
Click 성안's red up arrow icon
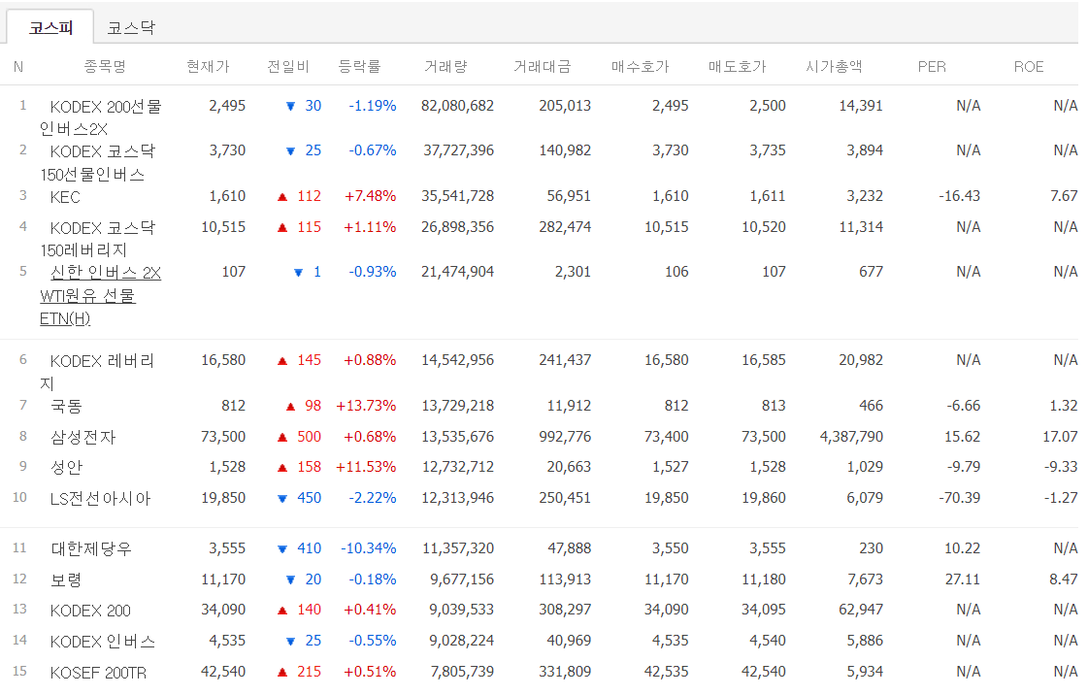282,468
